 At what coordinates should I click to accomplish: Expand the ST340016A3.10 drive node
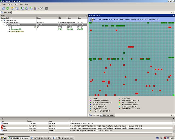pyautogui.click(x=4, y=22)
